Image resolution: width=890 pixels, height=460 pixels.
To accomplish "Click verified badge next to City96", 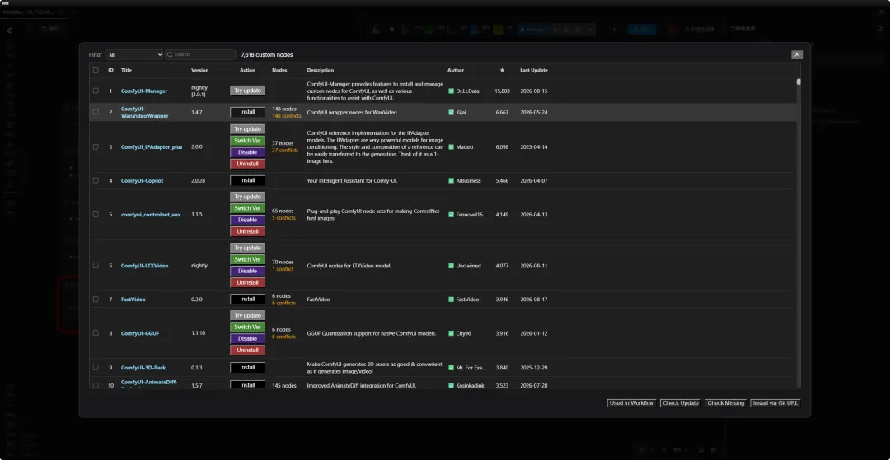I will (452, 333).
